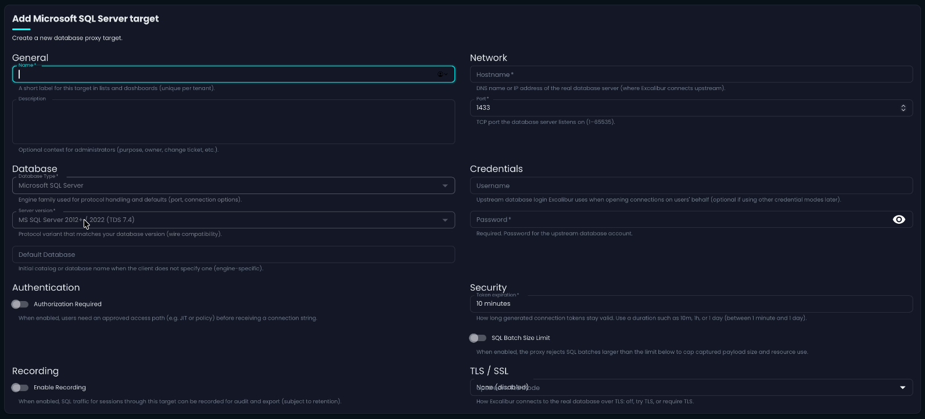Click the 'How Excalibur connects to the real database' hint
925x419 pixels.
585,402
